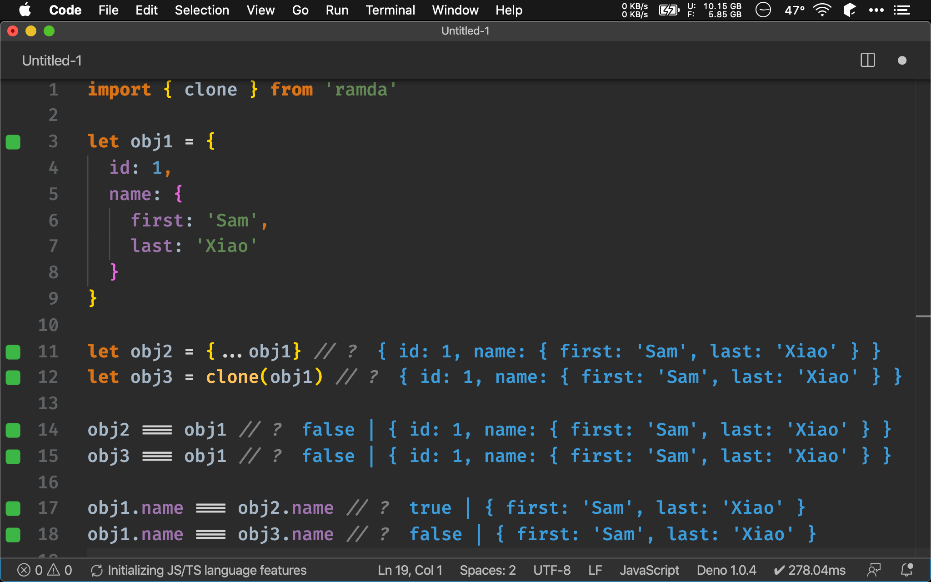Click the clone(obj1) call on line 12
This screenshot has height=582, width=931.
(264, 377)
